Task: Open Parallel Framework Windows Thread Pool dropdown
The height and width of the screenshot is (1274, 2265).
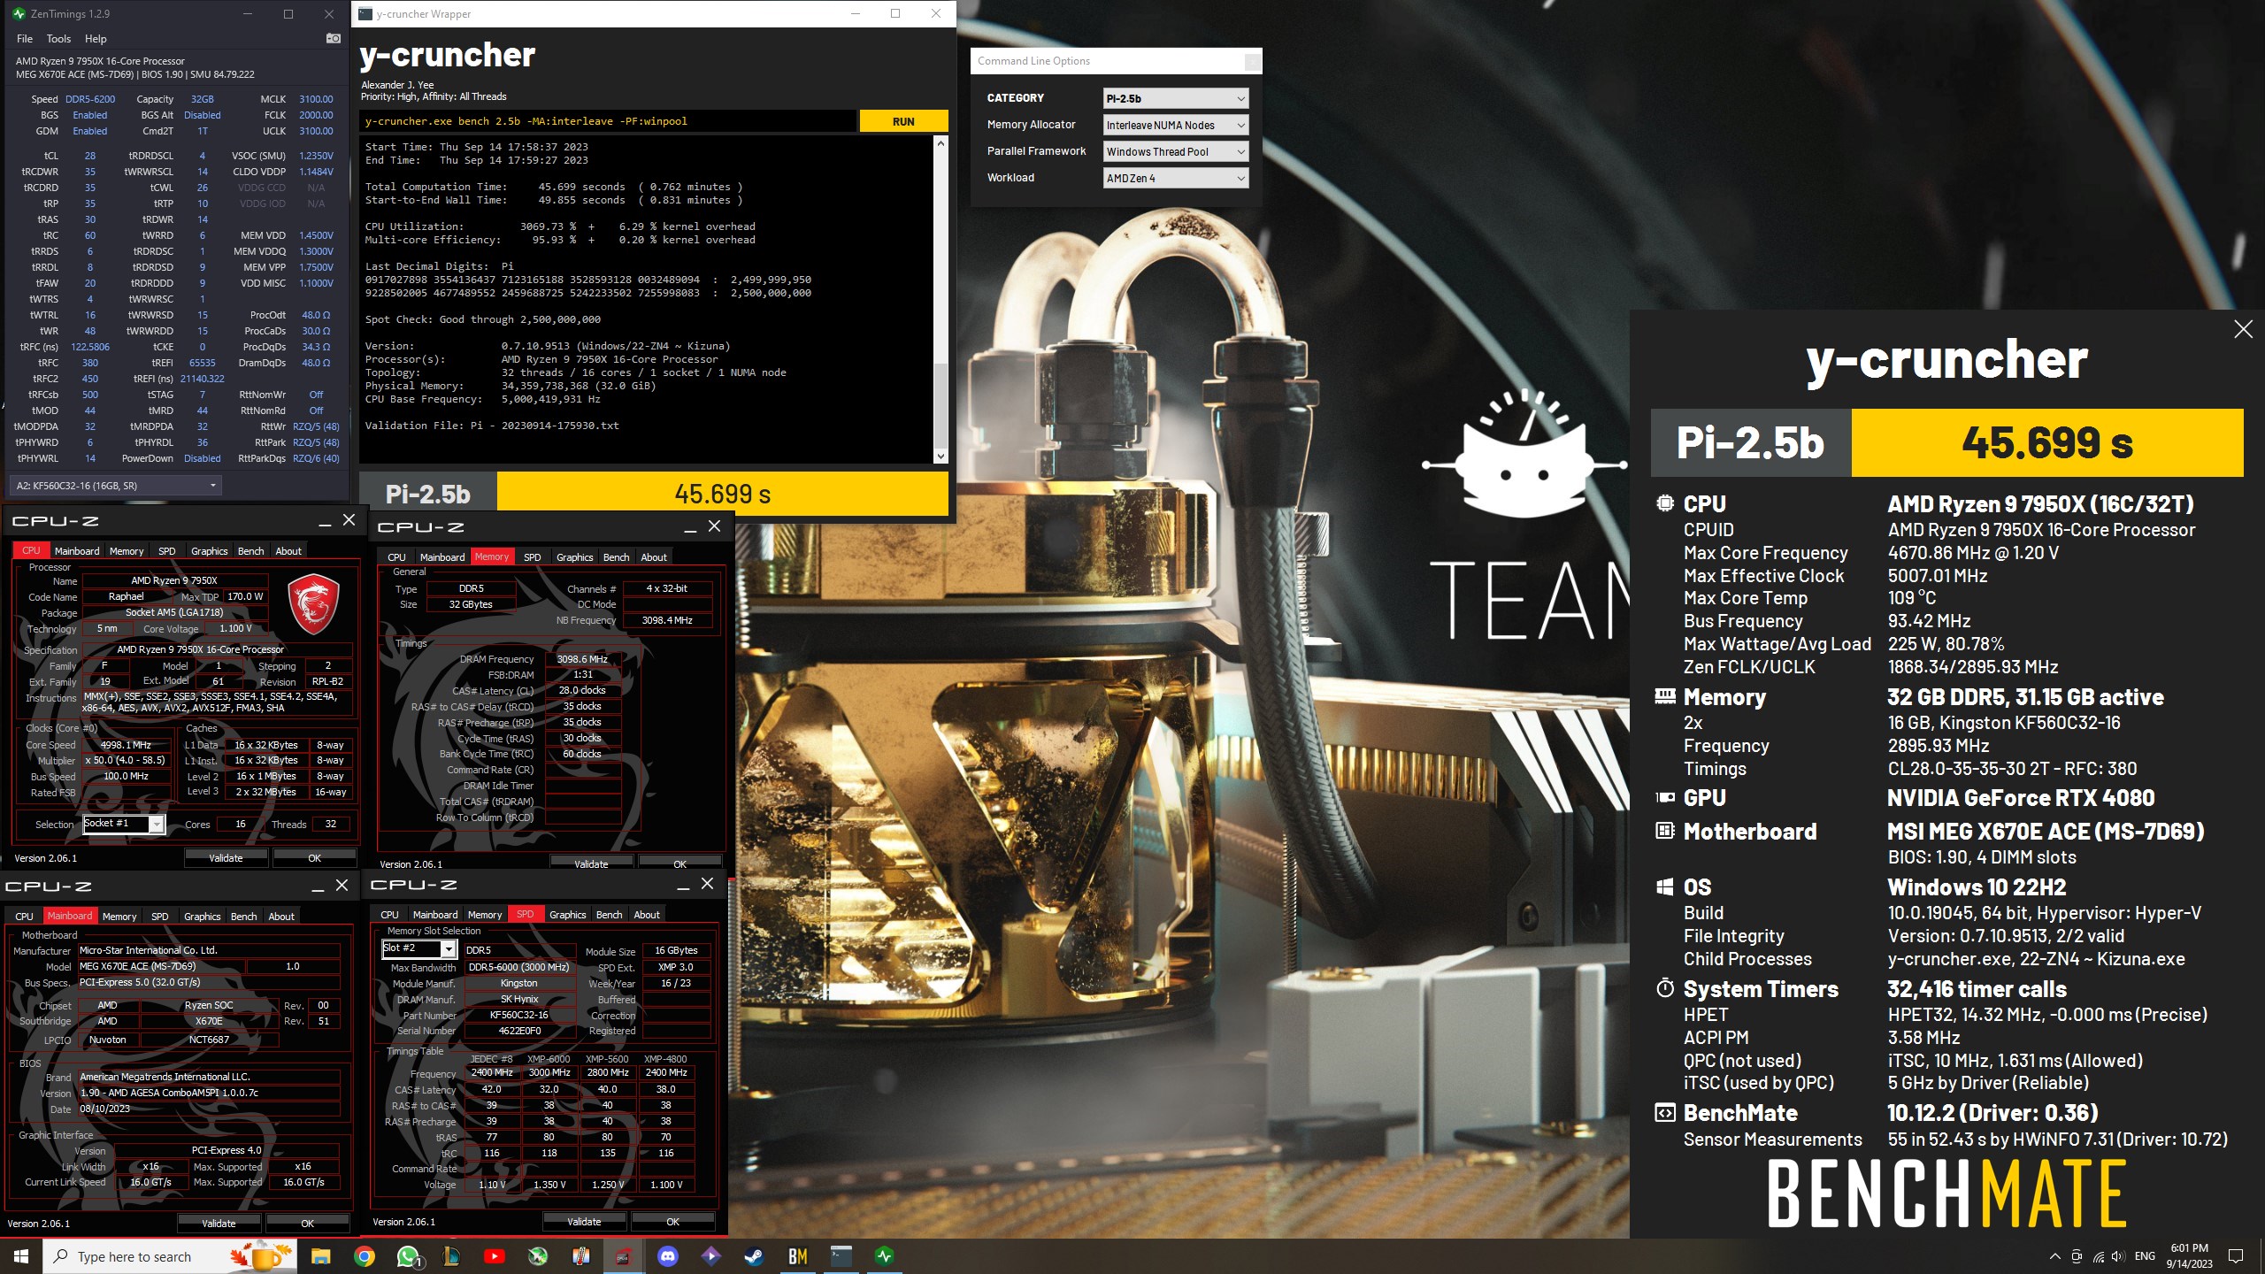Action: pyautogui.click(x=1176, y=151)
